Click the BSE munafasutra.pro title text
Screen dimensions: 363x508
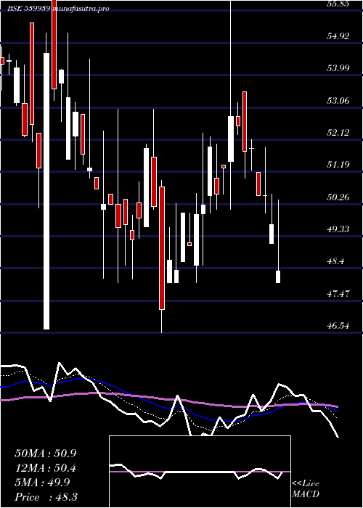[x=58, y=9]
